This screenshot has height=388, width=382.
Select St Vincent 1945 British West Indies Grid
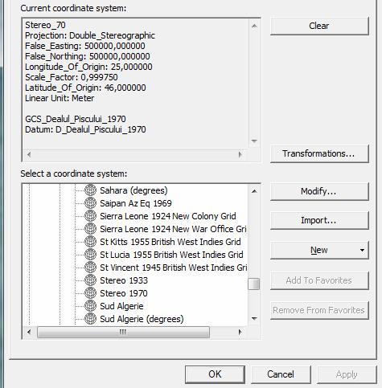[174, 268]
